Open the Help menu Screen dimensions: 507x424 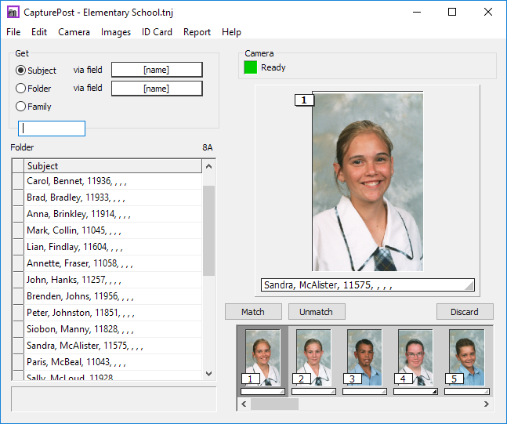[x=231, y=32]
